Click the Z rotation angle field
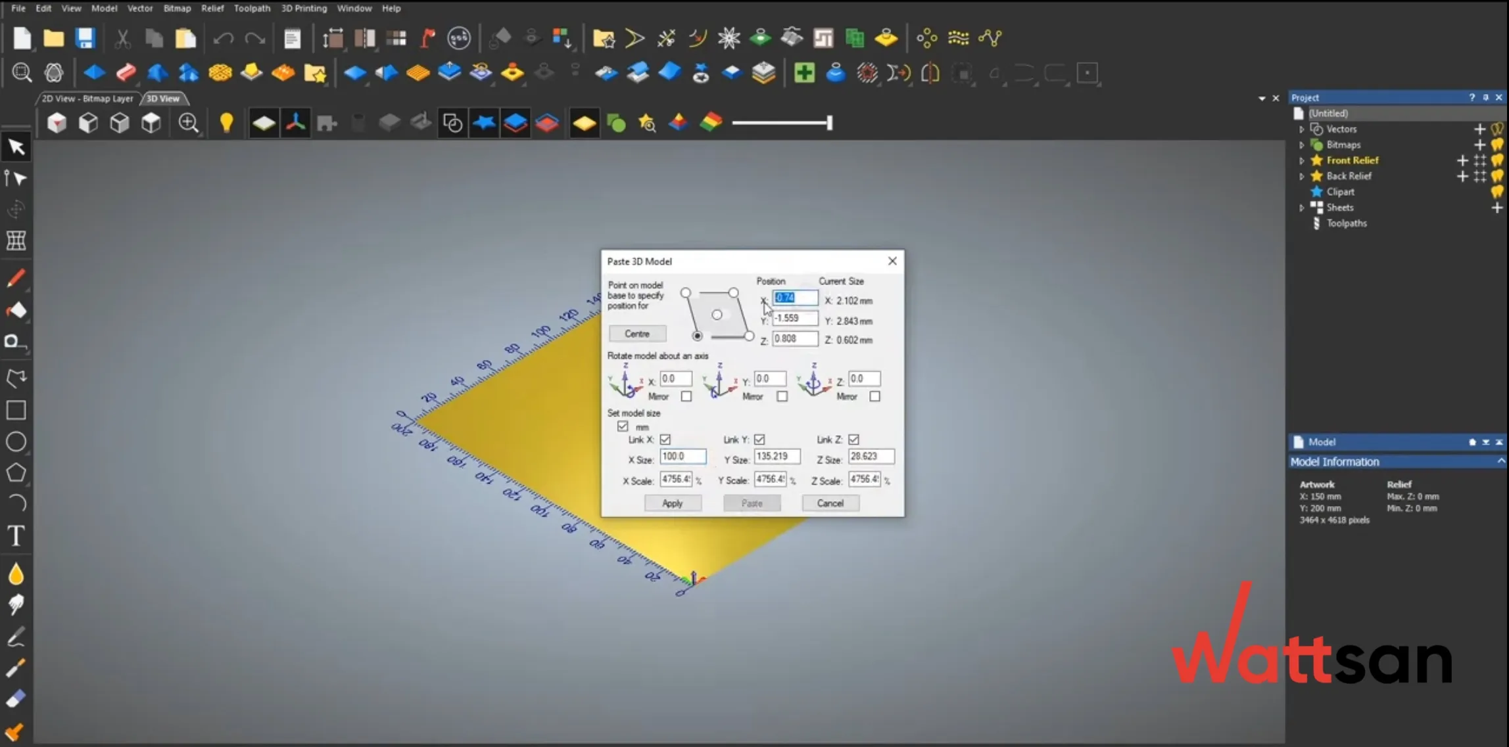 (863, 378)
